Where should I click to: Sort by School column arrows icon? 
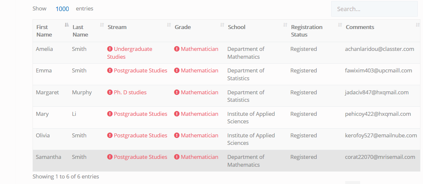click(285, 25)
